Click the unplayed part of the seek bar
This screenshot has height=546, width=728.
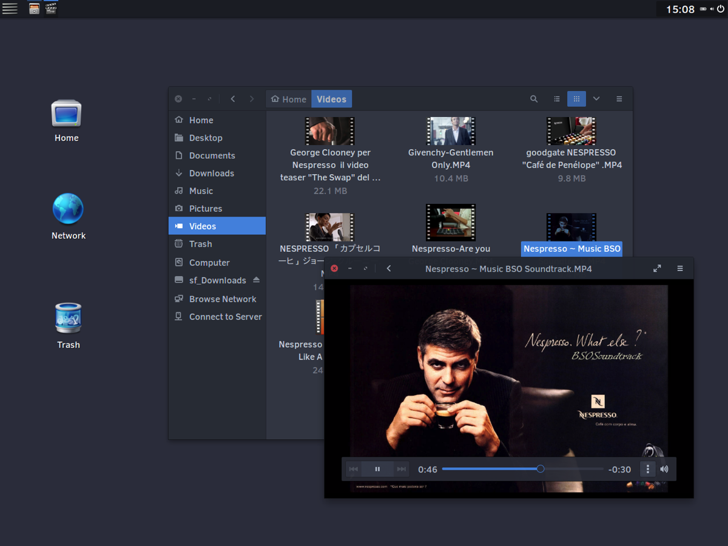pyautogui.click(x=574, y=468)
